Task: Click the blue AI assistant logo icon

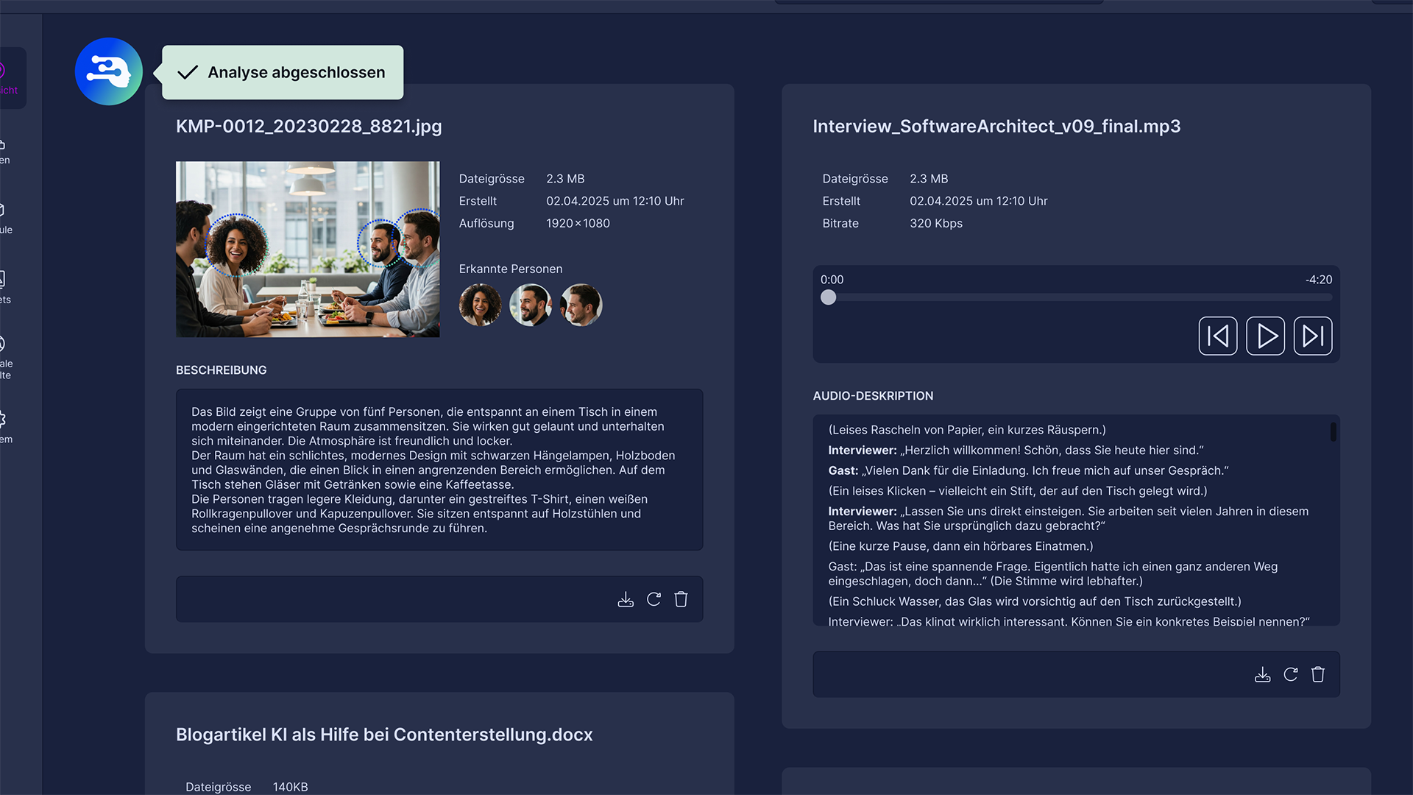Action: [x=108, y=71]
